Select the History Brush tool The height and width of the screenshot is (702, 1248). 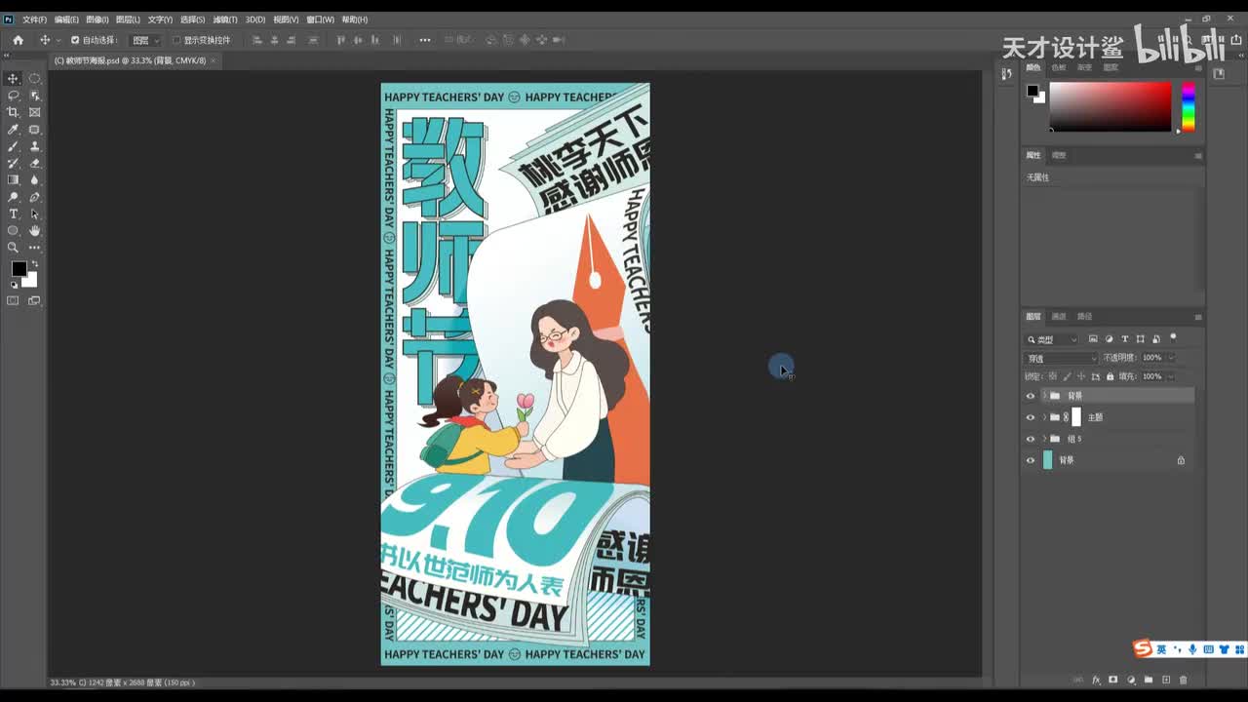pos(13,163)
